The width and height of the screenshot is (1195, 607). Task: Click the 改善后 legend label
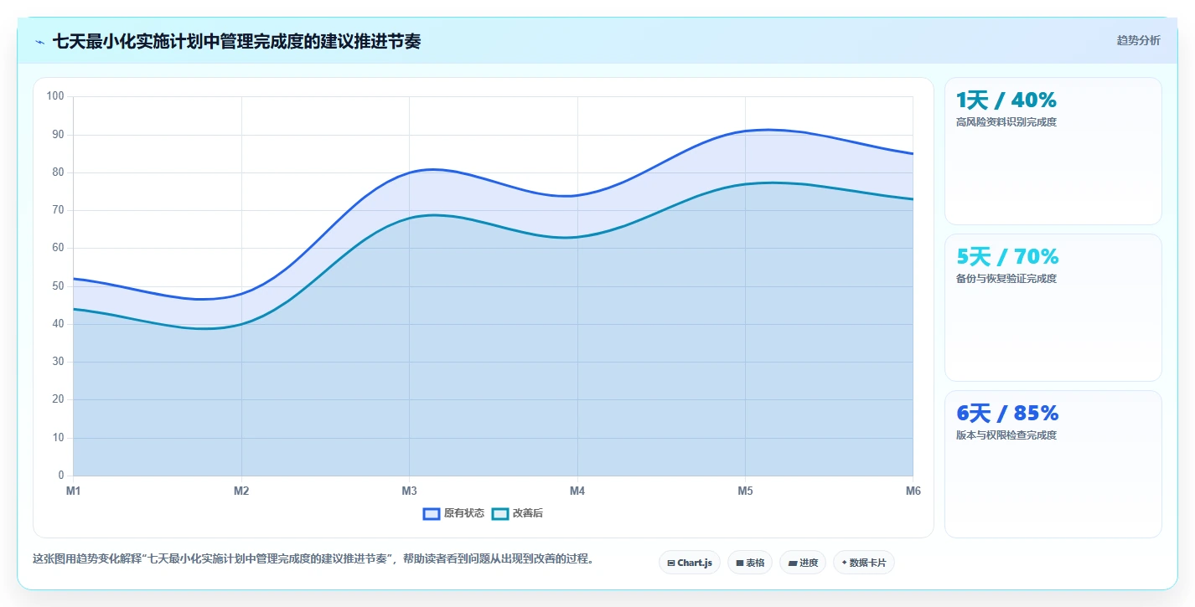click(x=528, y=513)
